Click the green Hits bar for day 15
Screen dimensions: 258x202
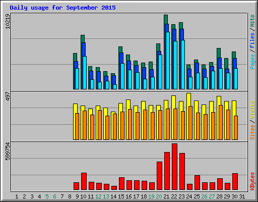120,49
